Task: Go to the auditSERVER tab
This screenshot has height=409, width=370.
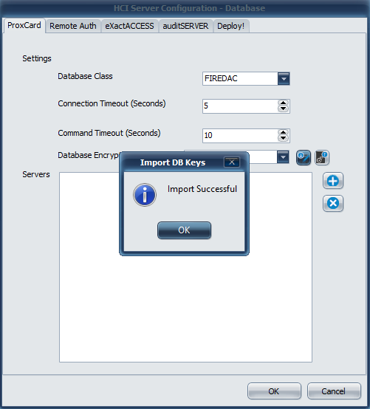Action: tap(185, 26)
